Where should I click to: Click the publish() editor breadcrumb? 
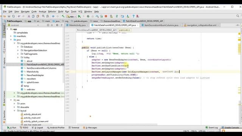click(x=125, y=30)
